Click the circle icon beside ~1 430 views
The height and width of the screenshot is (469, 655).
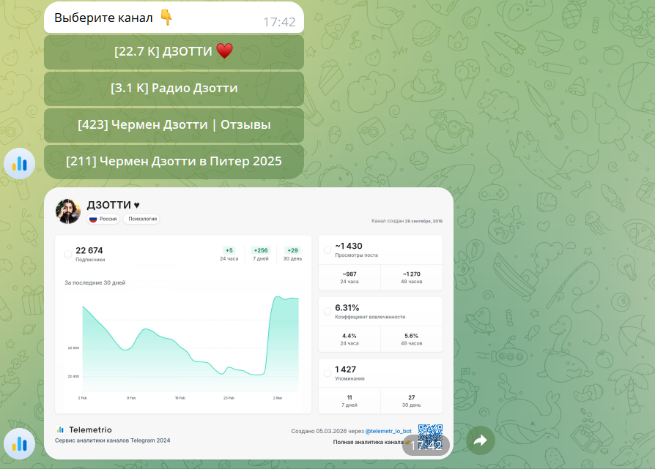click(327, 249)
